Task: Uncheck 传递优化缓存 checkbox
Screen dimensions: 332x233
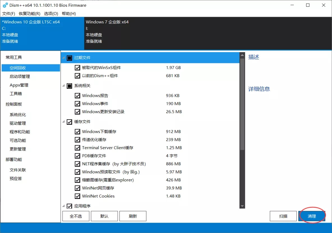Action: [x=77, y=139]
